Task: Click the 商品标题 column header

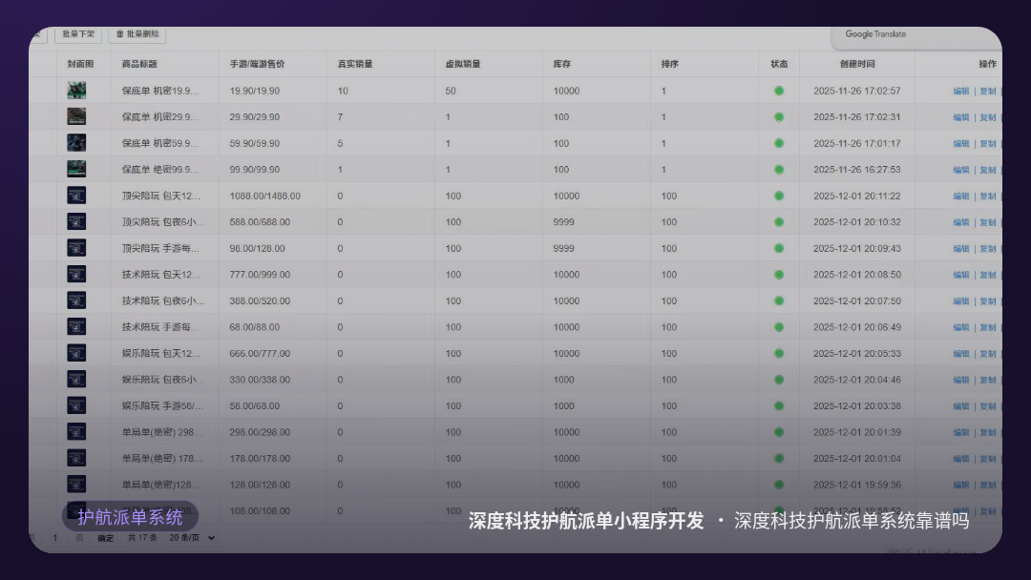Action: 139,64
